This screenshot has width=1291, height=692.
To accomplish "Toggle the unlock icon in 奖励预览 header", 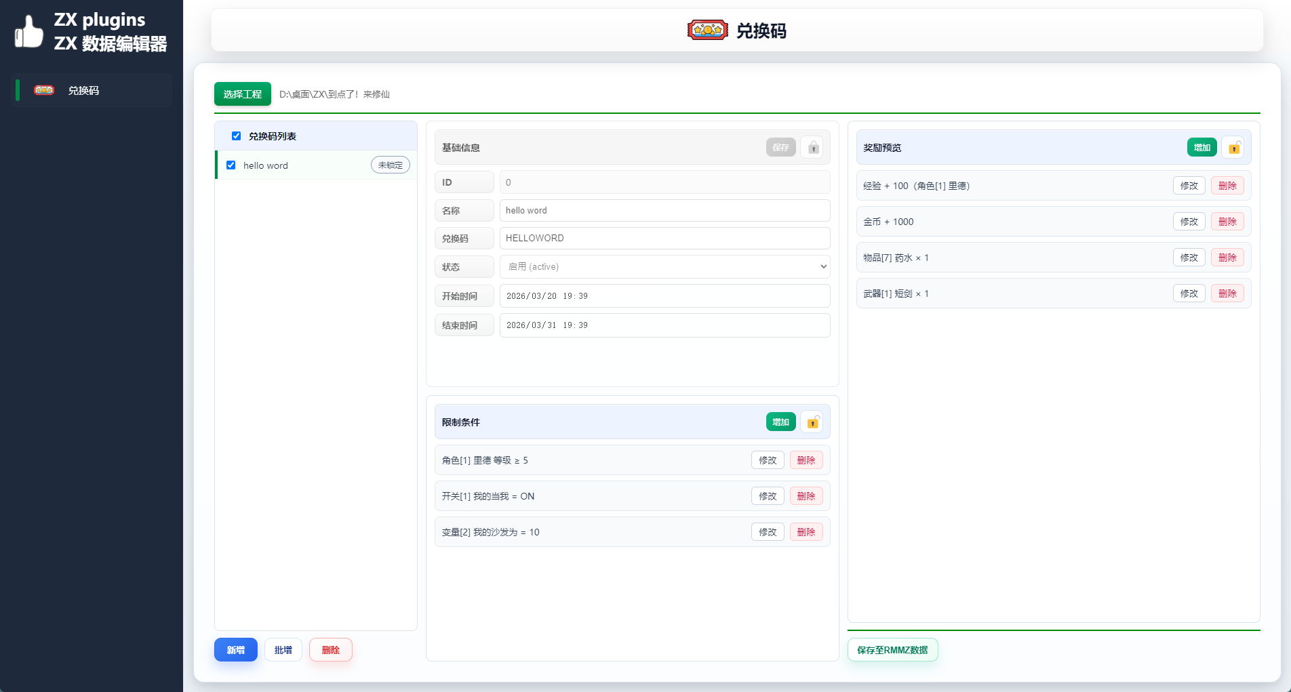I will [x=1233, y=147].
